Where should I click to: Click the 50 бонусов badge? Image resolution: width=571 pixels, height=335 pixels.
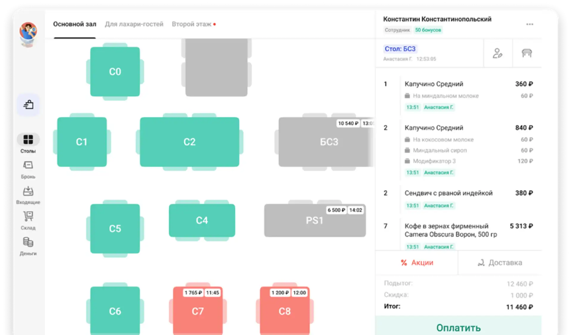(x=428, y=30)
